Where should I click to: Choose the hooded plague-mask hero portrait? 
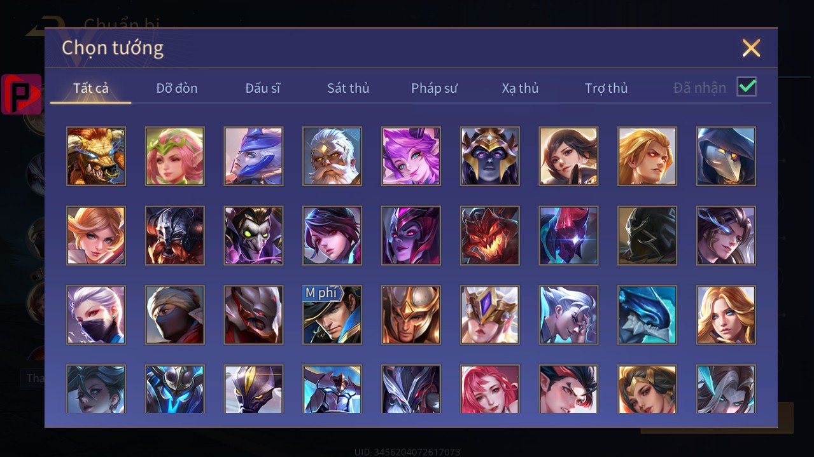pos(726,156)
